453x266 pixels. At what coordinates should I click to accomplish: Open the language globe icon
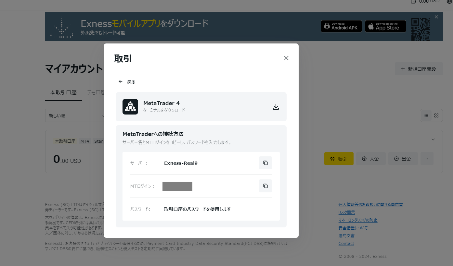point(450,2)
